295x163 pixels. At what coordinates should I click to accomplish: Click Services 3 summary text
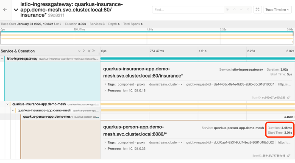tap(97, 24)
